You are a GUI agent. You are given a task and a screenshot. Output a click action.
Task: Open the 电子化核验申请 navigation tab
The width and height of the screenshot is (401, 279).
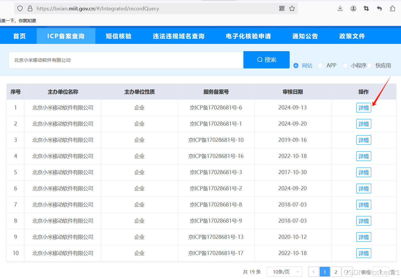tap(248, 36)
